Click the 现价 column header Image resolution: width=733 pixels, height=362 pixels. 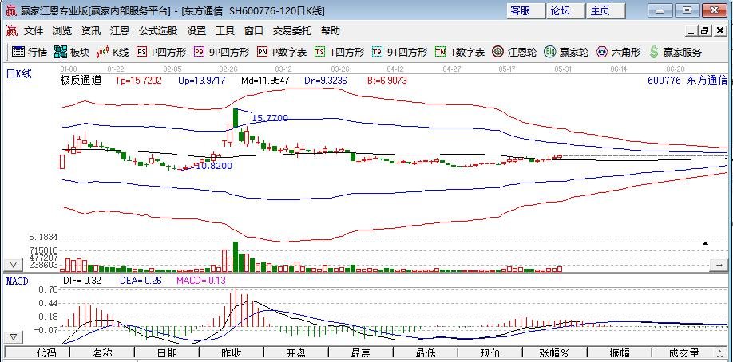[x=490, y=353]
